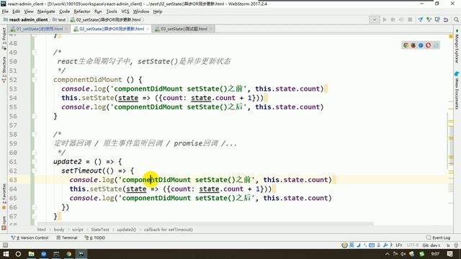Viewport: 461px width, 259px height.
Task: Click the VCS commit changes icon
Action: click(429, 19)
